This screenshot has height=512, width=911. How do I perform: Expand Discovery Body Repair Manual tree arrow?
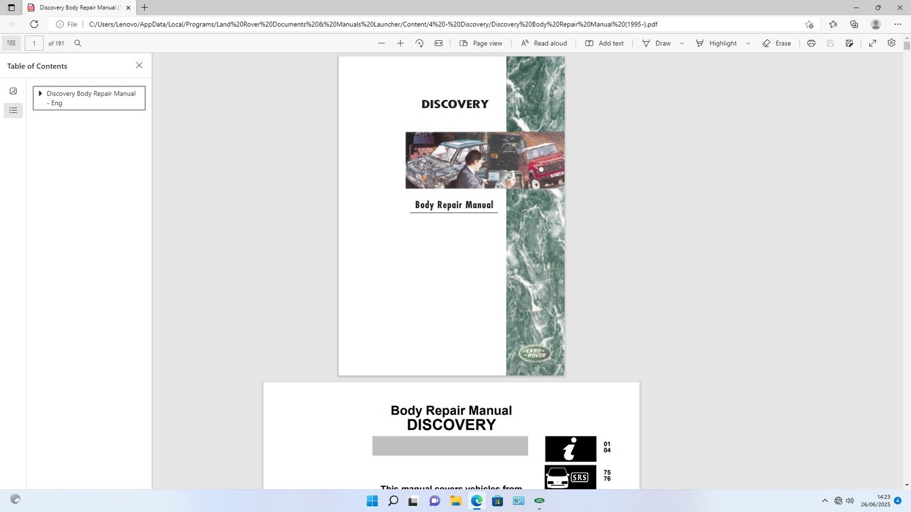tap(40, 93)
